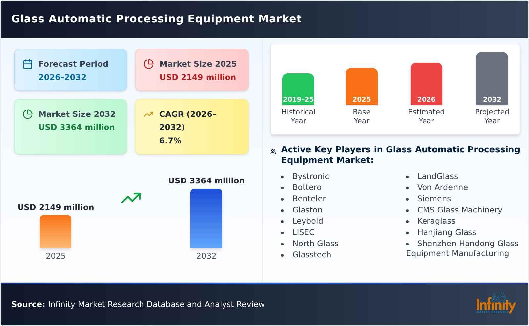Select the USD 3364 million blue bar
Viewport: 529px width, 326px height.
(x=206, y=218)
